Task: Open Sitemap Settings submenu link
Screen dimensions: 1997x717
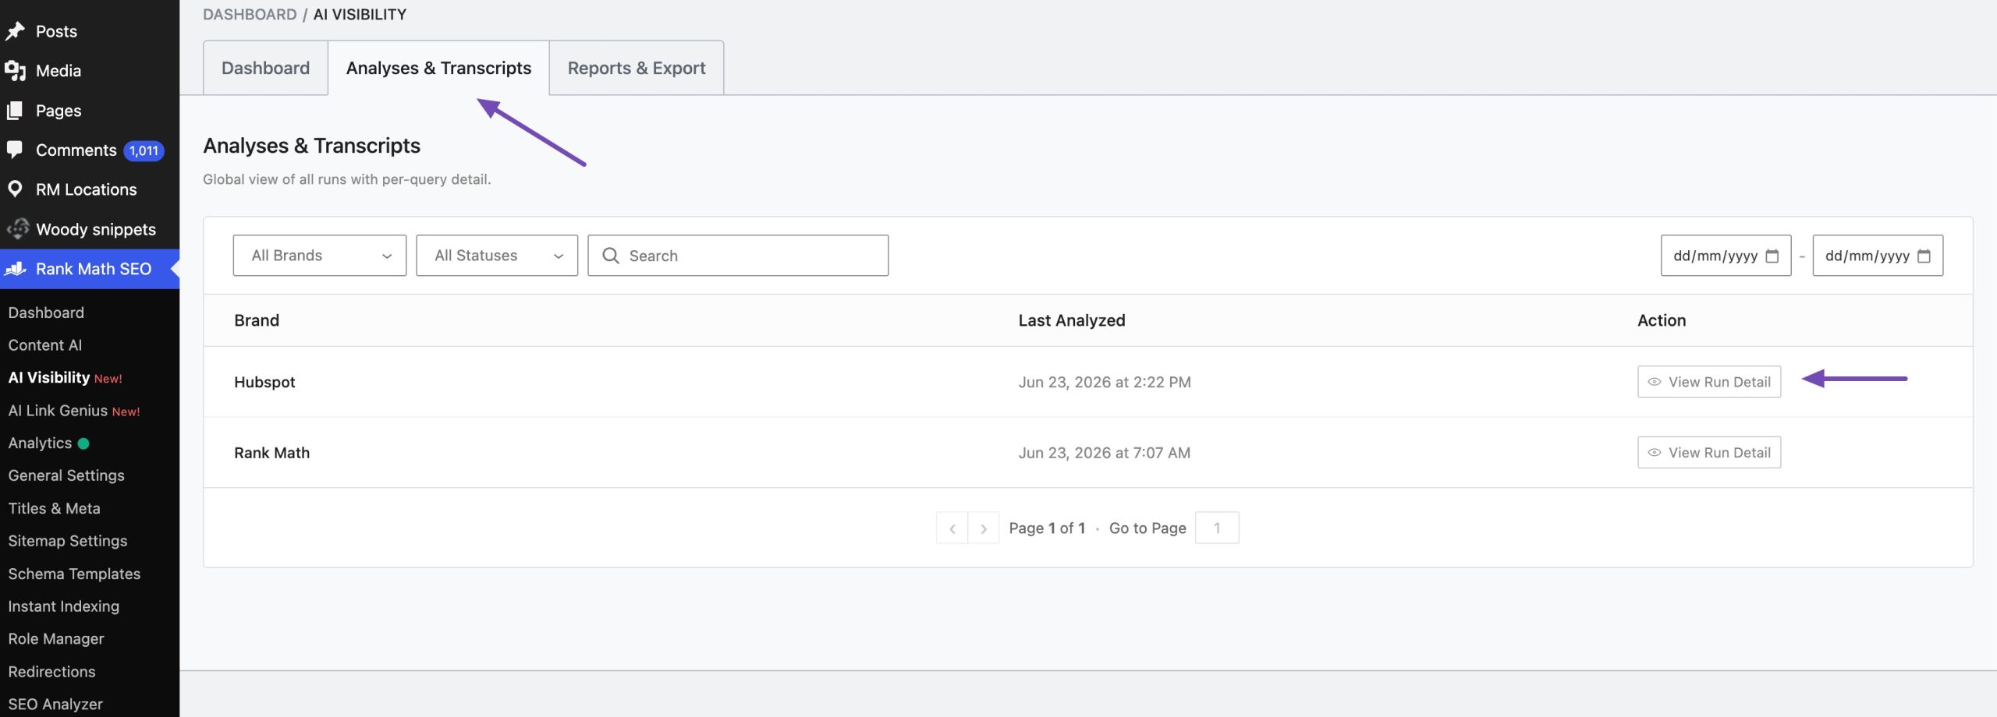Action: click(68, 541)
